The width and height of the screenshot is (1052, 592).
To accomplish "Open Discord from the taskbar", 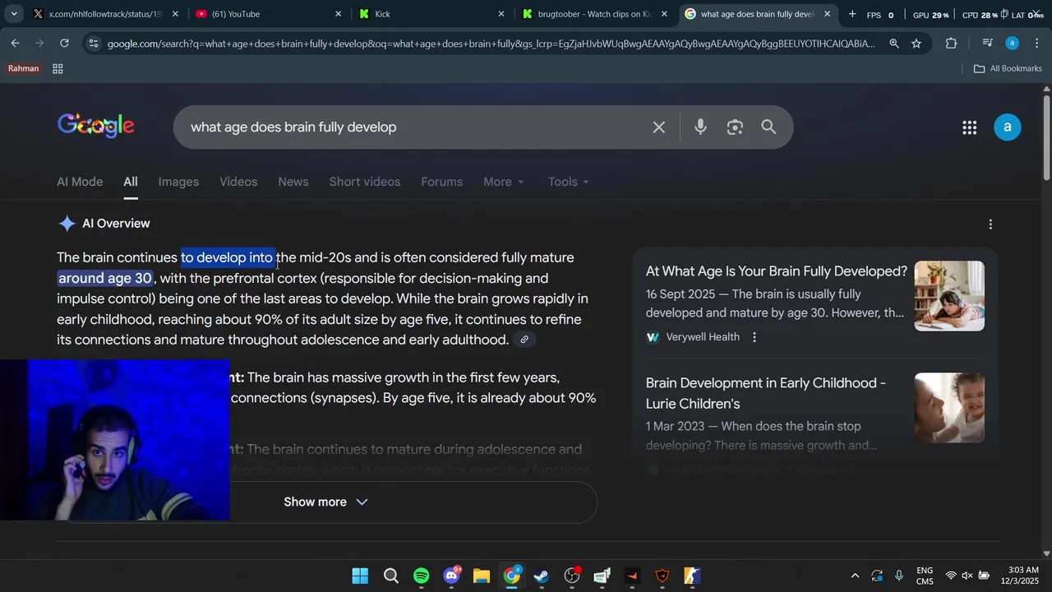I will 451,576.
